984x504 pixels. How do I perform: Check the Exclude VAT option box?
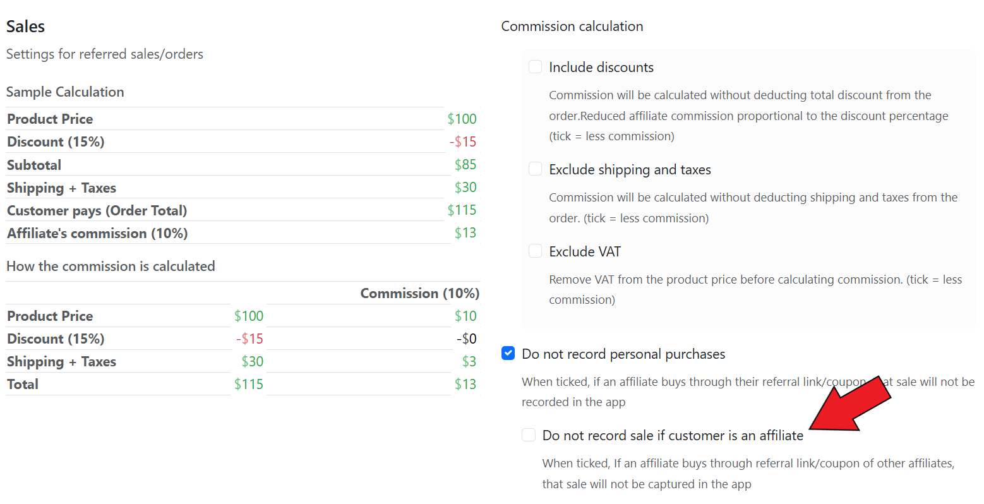click(535, 251)
